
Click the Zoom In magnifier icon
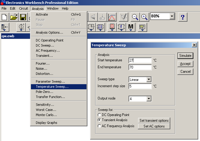tap(144, 17)
